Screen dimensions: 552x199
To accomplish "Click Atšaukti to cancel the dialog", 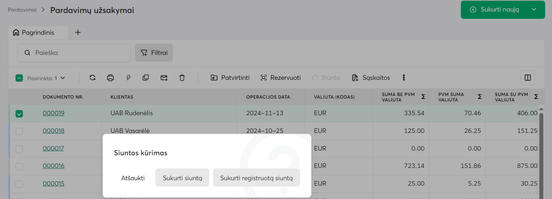I will click(x=133, y=178).
